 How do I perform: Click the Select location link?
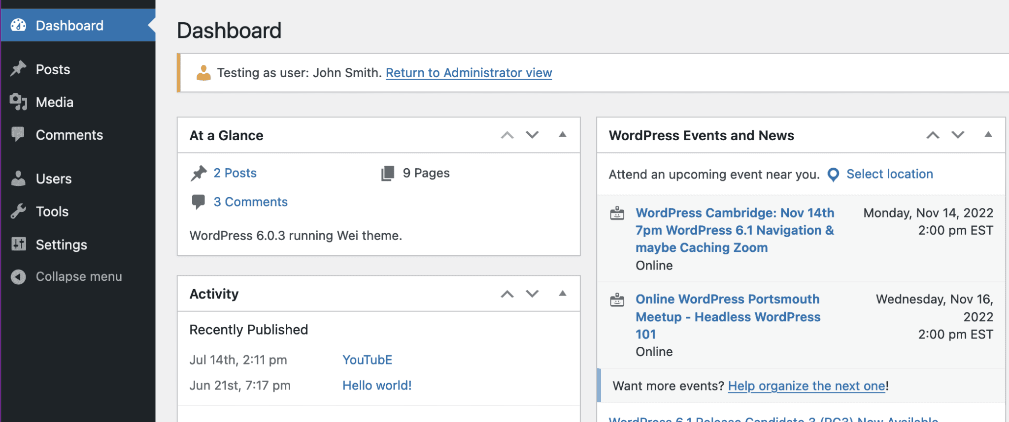(x=890, y=174)
